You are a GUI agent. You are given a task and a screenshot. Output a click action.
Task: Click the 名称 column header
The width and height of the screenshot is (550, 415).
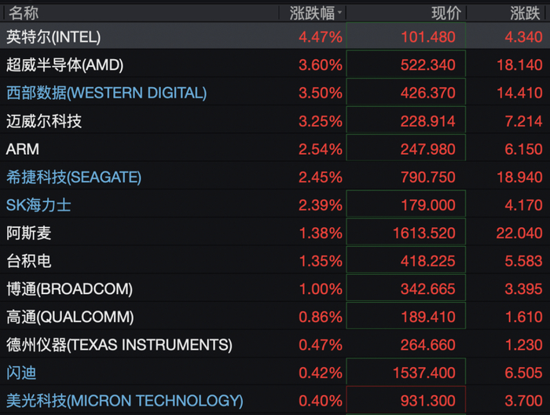pos(24,13)
